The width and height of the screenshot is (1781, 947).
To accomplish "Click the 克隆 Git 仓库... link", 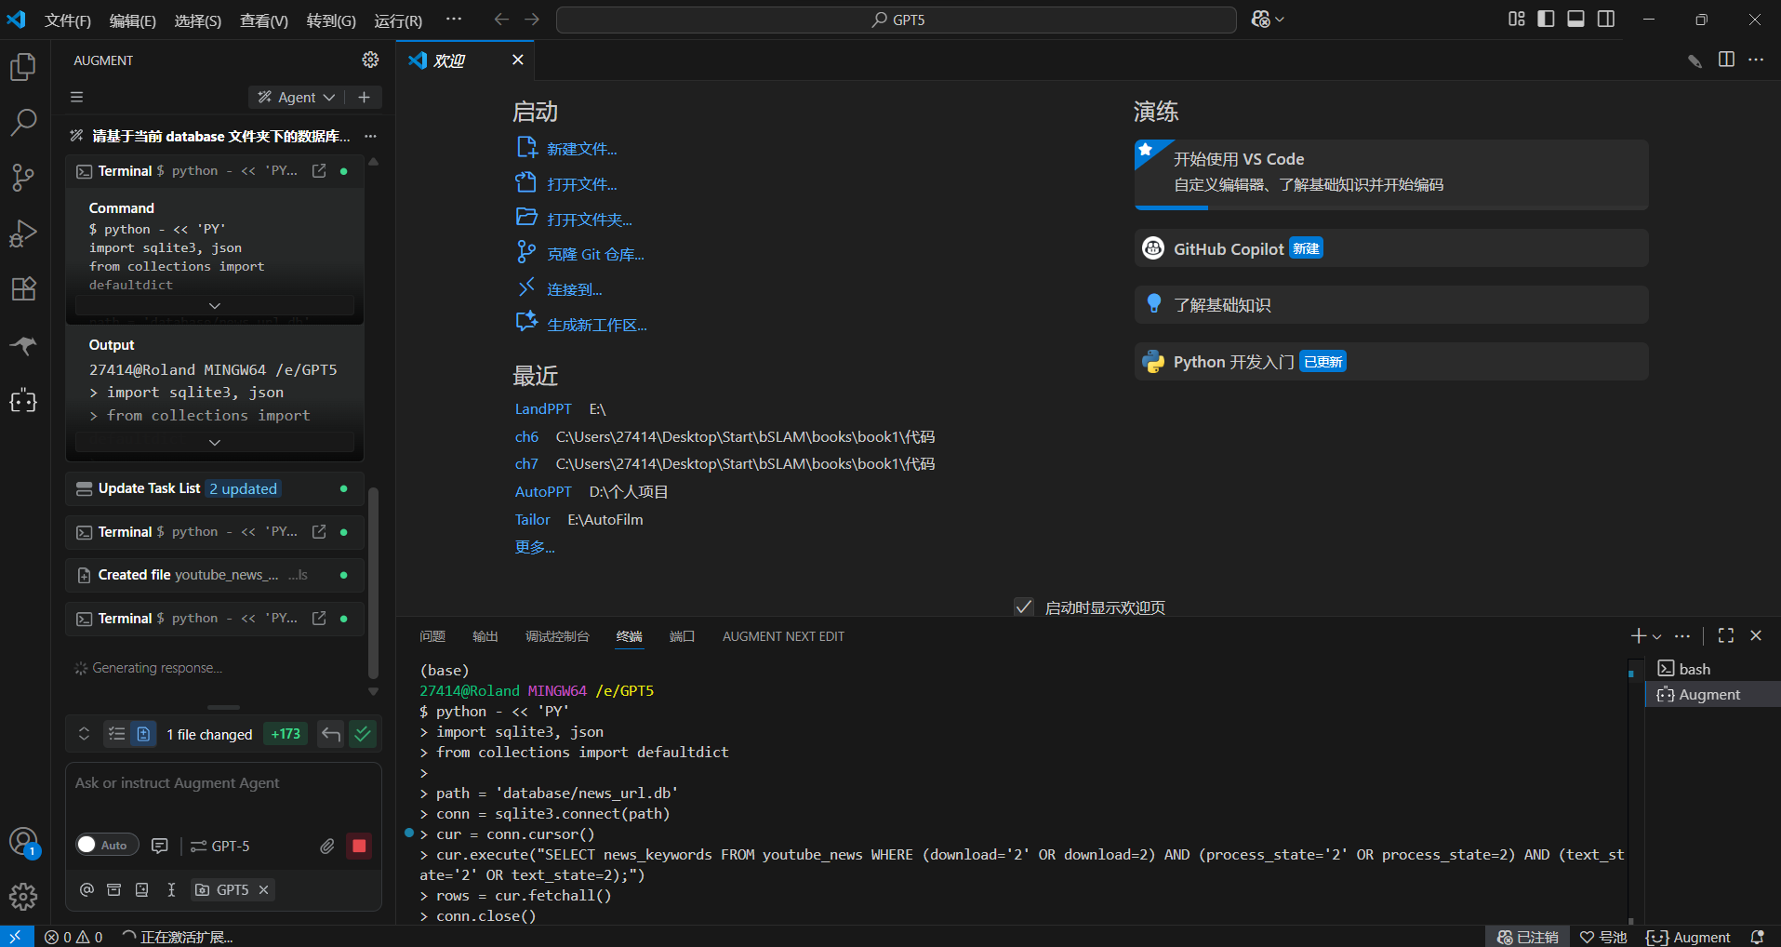I will tap(595, 254).
